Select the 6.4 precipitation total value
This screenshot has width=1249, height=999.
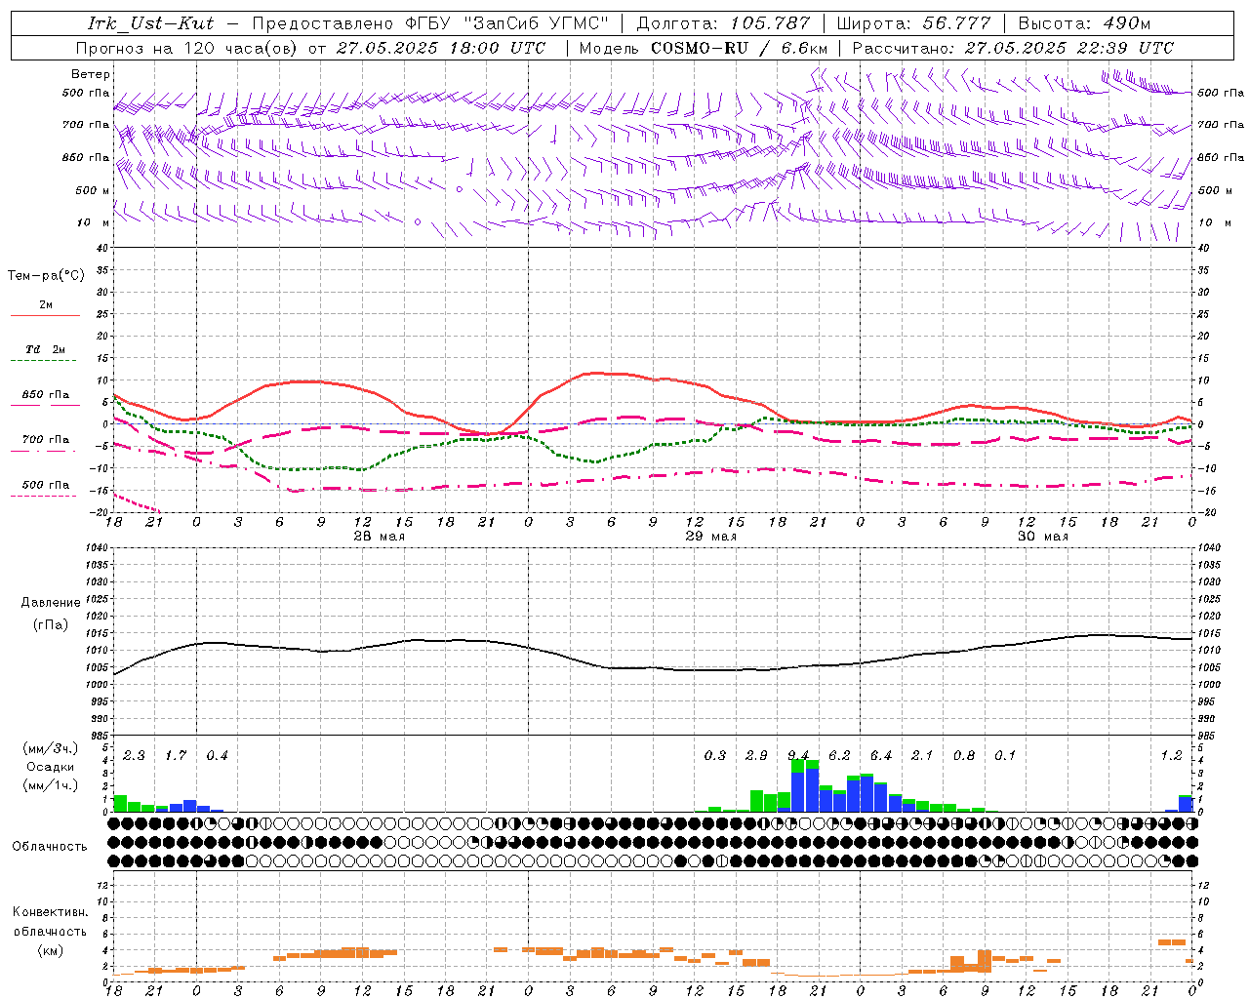coord(881,755)
